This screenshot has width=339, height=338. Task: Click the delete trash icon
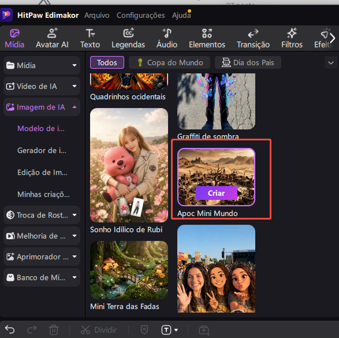[54, 330]
